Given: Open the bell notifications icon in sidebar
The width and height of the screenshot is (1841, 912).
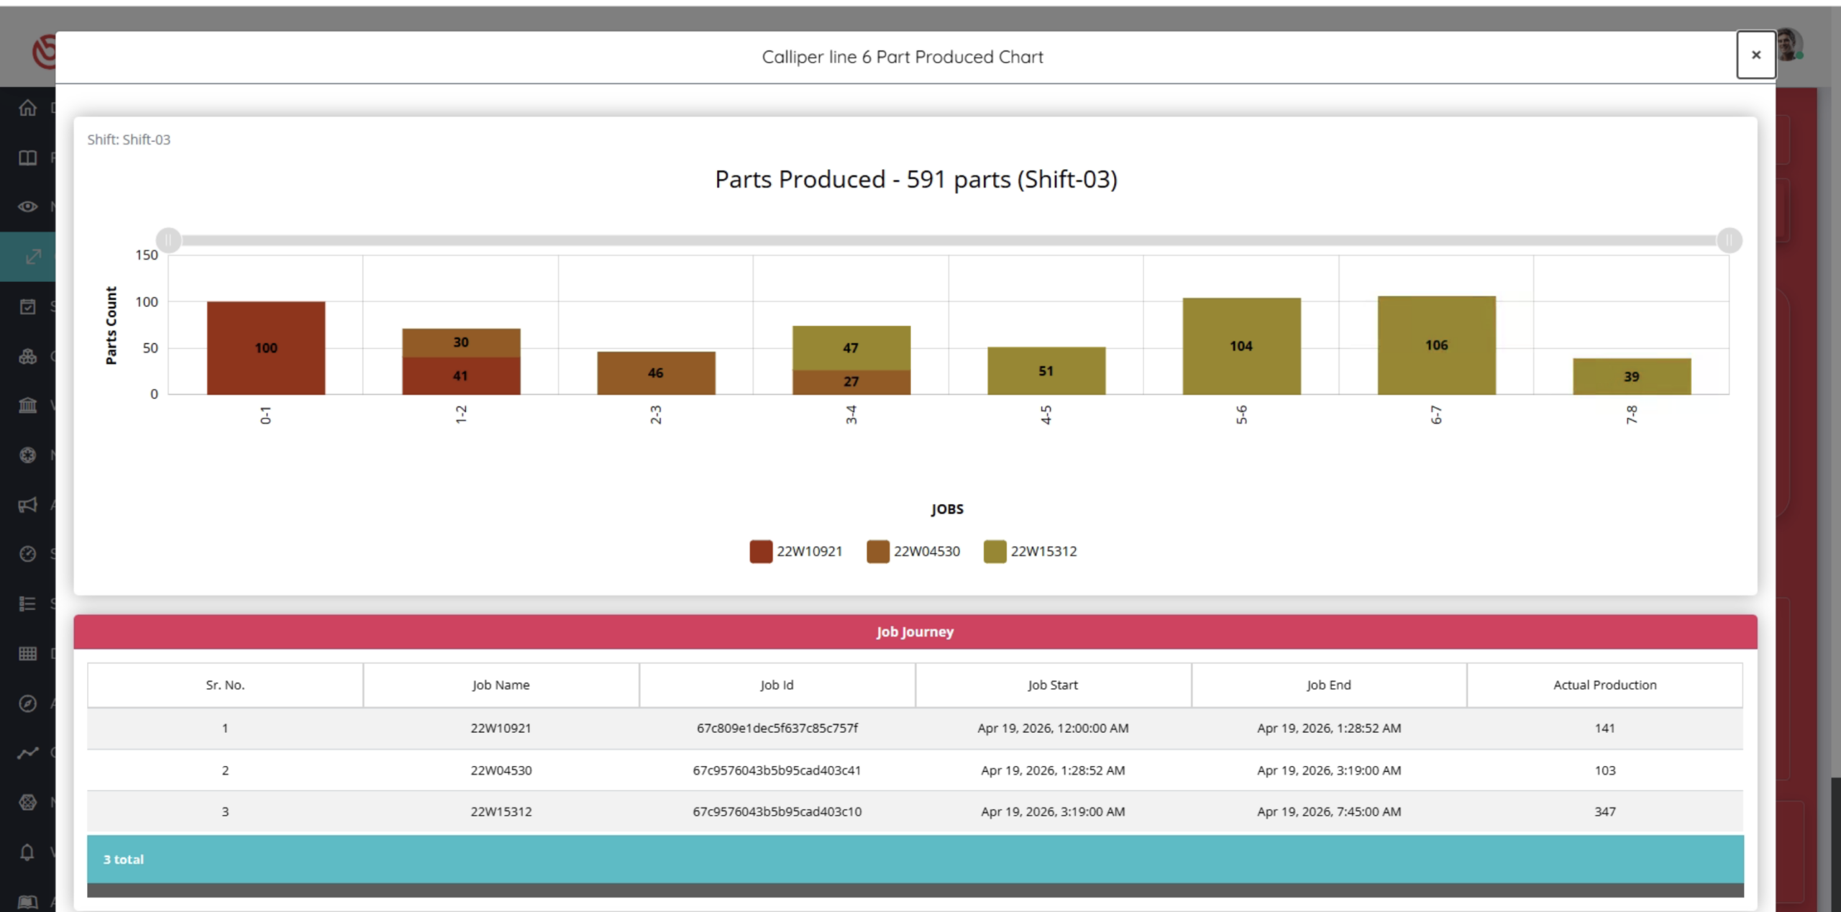Looking at the screenshot, I should pyautogui.click(x=27, y=852).
